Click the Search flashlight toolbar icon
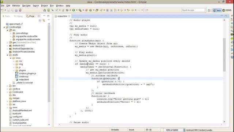The width and height of the screenshot is (234, 132). pos(101,10)
